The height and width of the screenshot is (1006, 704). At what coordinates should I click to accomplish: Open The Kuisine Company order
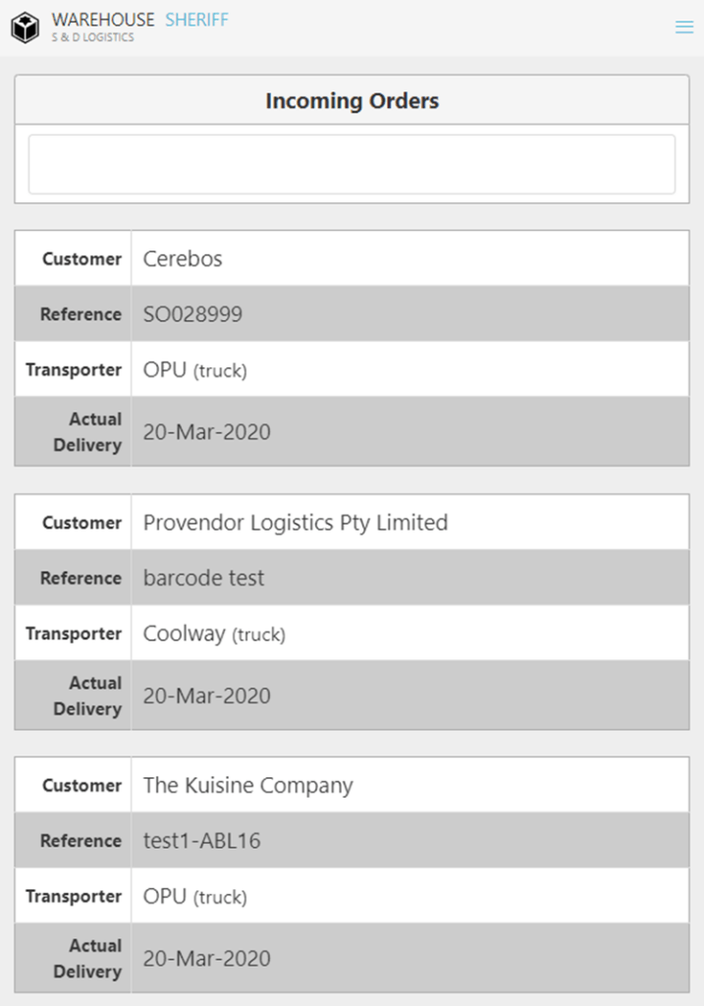pos(247,786)
